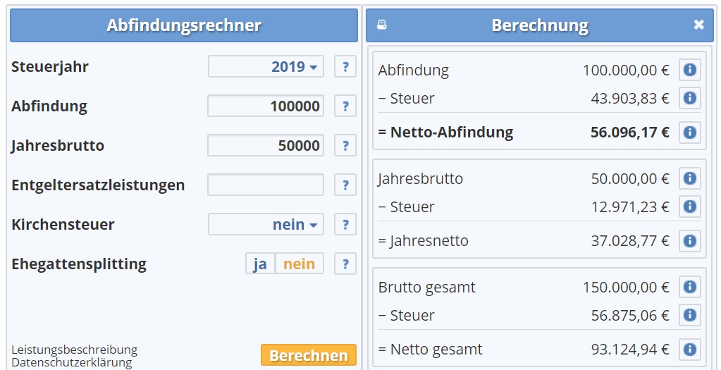The width and height of the screenshot is (721, 370).
Task: Click the Berechnen button
Action: 309,355
